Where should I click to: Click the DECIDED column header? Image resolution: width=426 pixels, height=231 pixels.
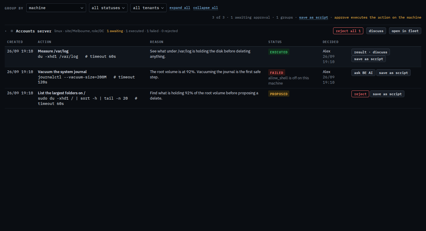[331, 42]
